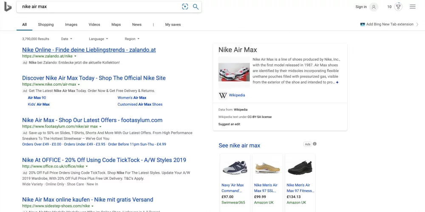The width and height of the screenshot is (425, 212).
Task: Click Navy Air Max Command shoe thumbnail
Action: click(235, 167)
